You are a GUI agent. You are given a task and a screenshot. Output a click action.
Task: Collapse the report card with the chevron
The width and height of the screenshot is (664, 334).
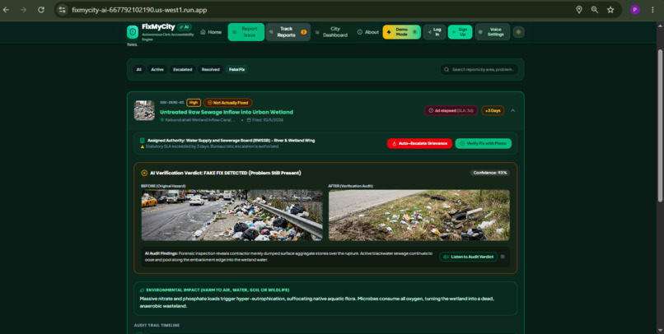point(512,110)
